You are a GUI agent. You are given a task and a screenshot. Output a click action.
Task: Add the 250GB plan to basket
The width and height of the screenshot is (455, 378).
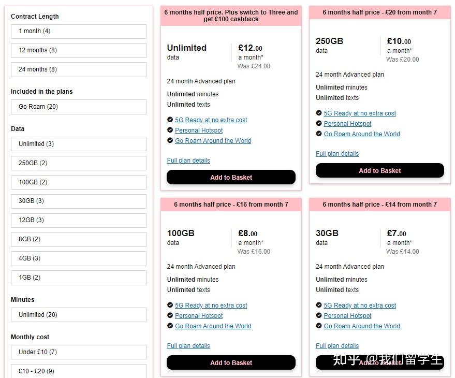(x=380, y=170)
